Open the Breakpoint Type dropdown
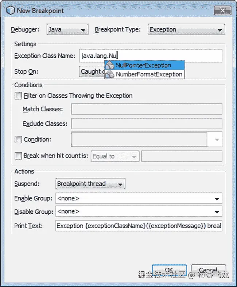Screen dimensions: 237x287 point(186,29)
